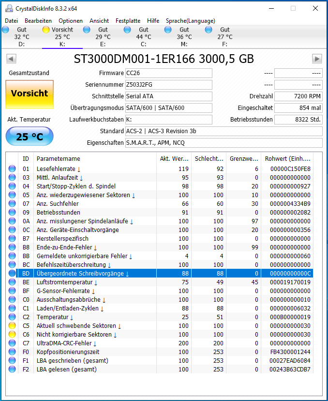Maximize the CrystalDiskInfo window
This screenshot has height=401, width=328.
coord(293,8)
